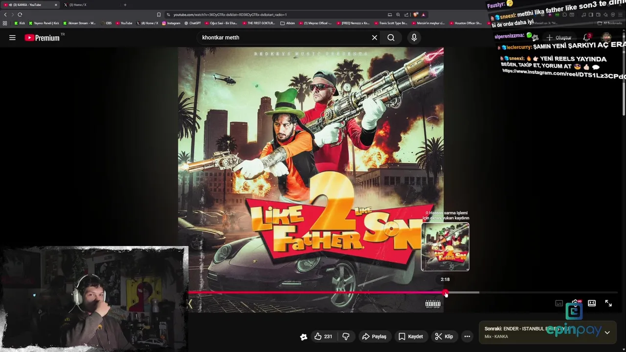626x352 pixels.
Task: Open All Bookmarks folder
Action: [610, 23]
